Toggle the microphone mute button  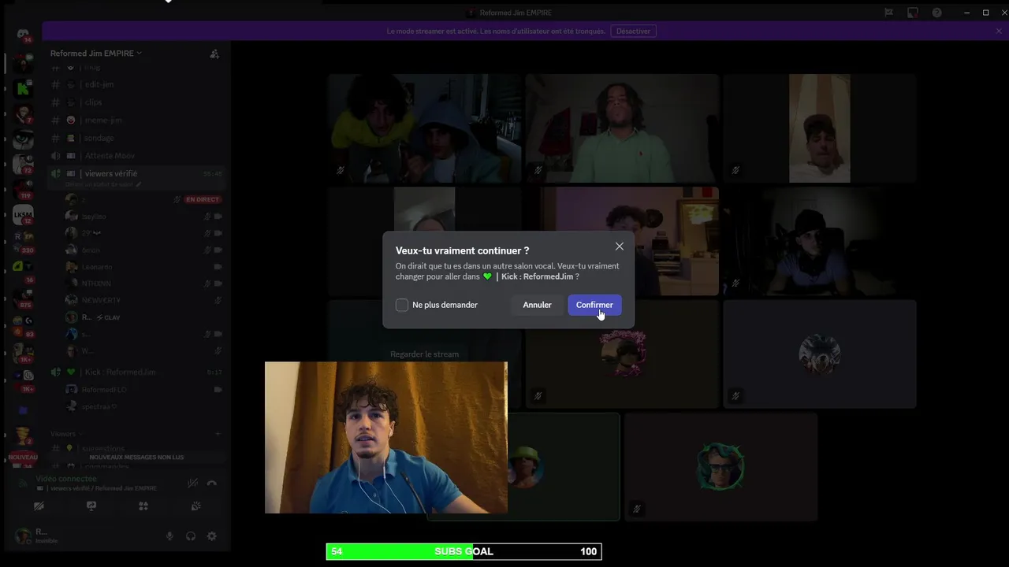click(169, 536)
